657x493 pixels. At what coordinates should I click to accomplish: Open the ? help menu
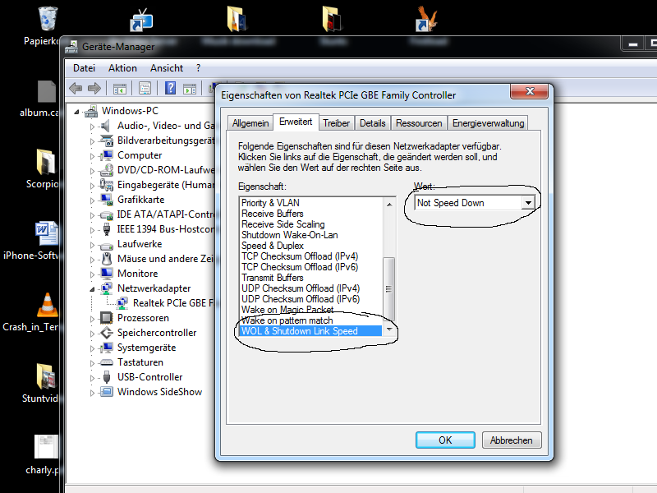[198, 68]
